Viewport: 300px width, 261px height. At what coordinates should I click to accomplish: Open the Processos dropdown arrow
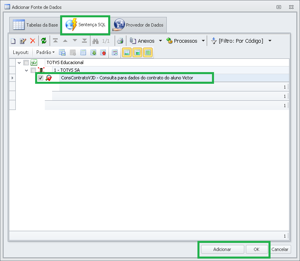203,41
